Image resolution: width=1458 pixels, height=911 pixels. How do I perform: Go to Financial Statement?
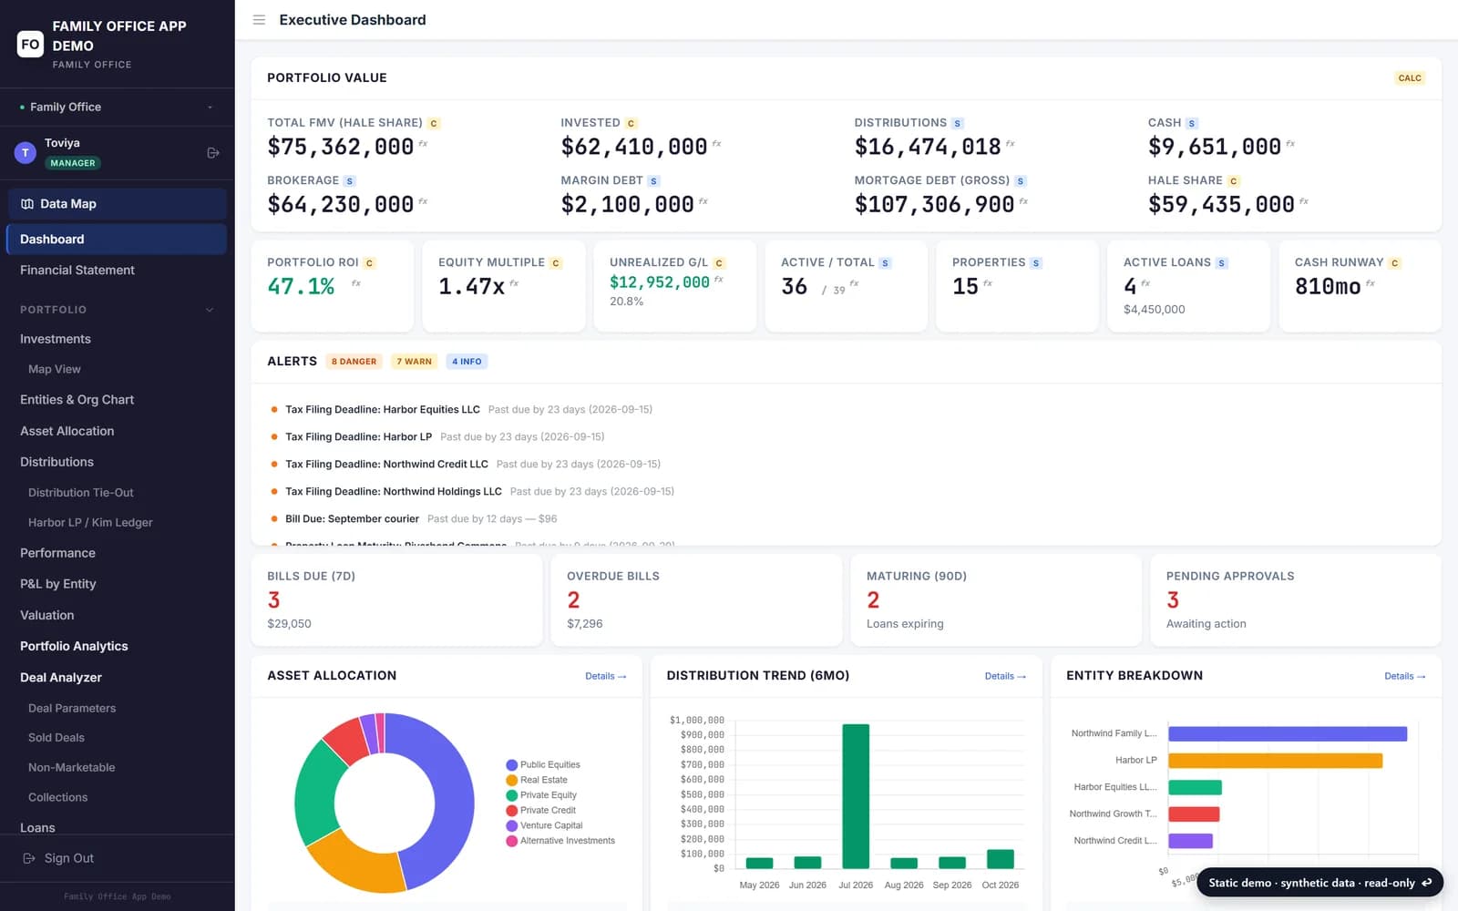[x=77, y=270]
